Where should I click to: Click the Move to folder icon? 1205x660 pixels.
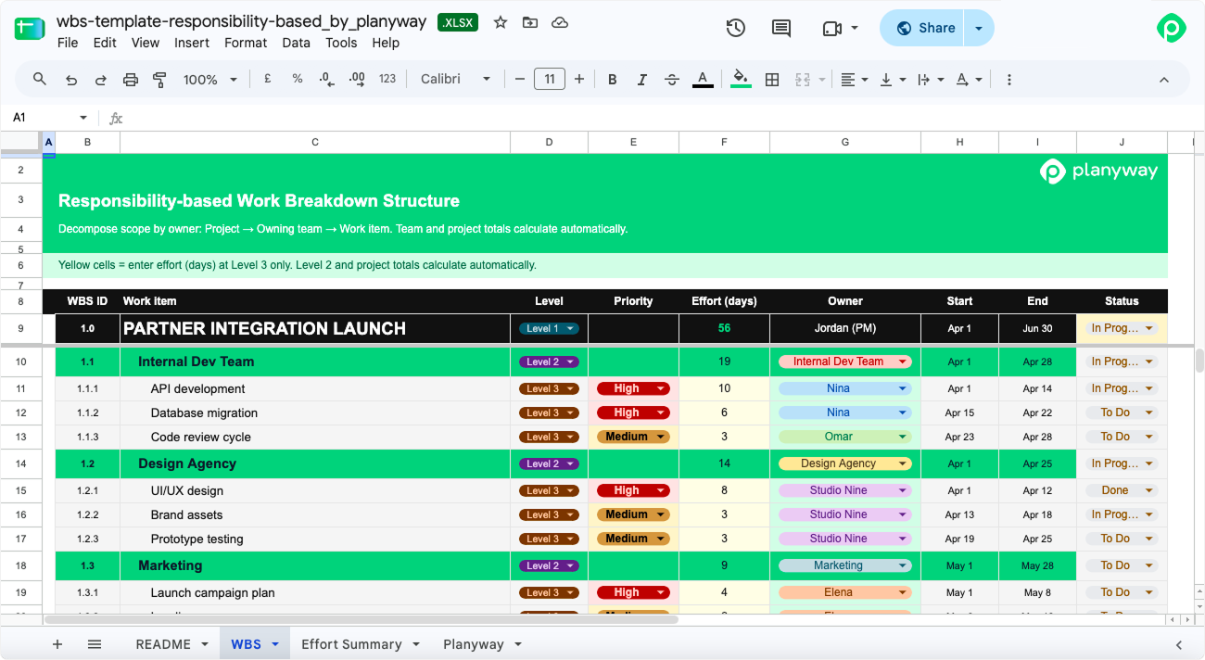click(x=530, y=22)
